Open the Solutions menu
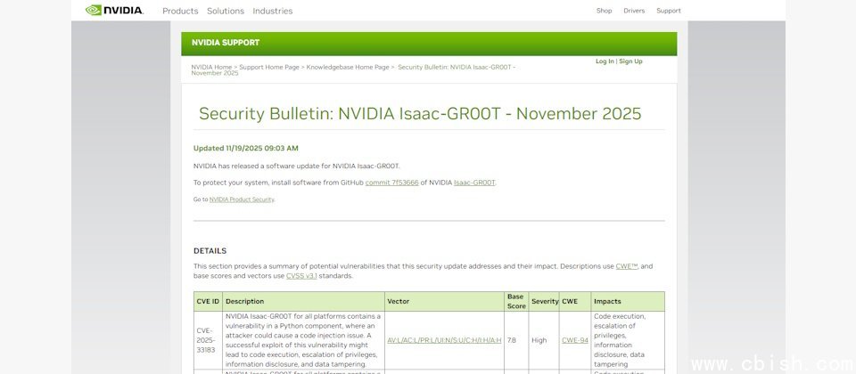856x374 pixels. [225, 11]
